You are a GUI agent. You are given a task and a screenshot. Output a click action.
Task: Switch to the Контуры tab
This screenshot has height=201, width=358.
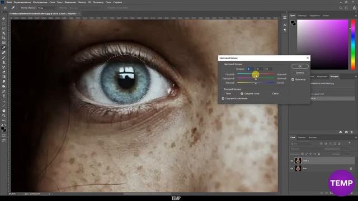(313, 137)
